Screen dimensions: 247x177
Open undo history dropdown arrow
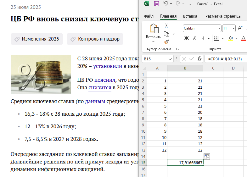[171, 4]
